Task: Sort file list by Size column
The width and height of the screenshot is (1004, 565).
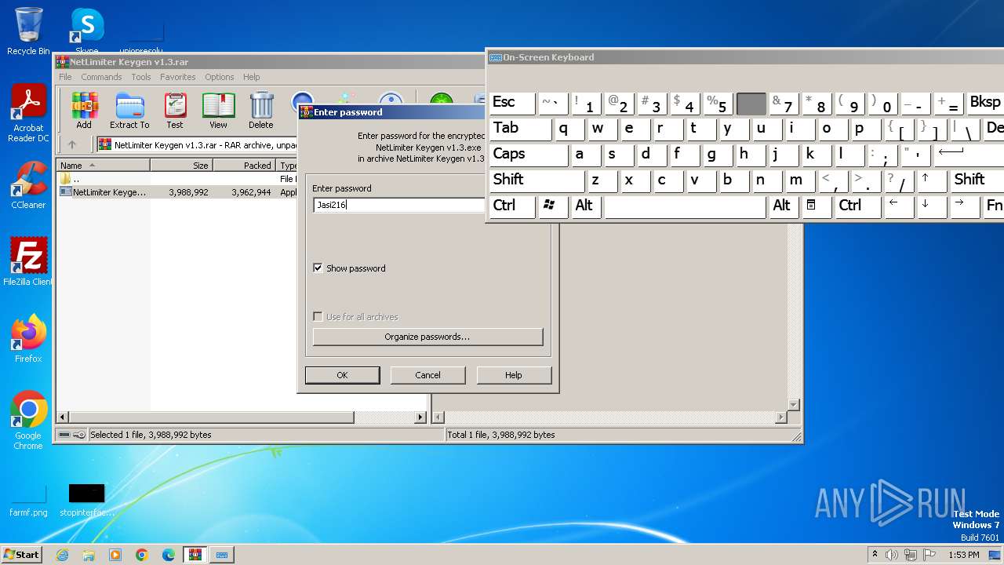Action: tap(181, 166)
